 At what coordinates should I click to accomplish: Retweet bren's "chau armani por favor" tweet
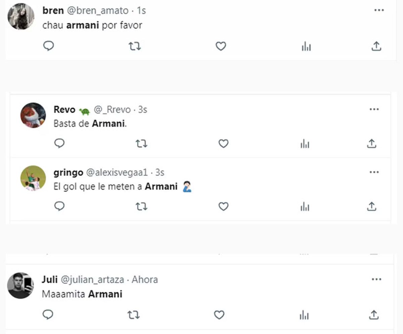pos(135,46)
